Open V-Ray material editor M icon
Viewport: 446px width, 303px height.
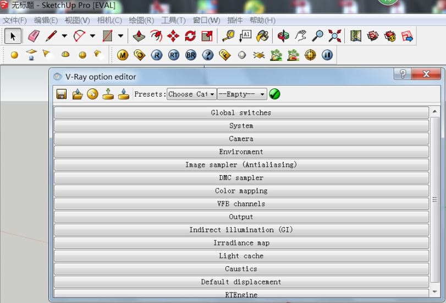coord(123,55)
